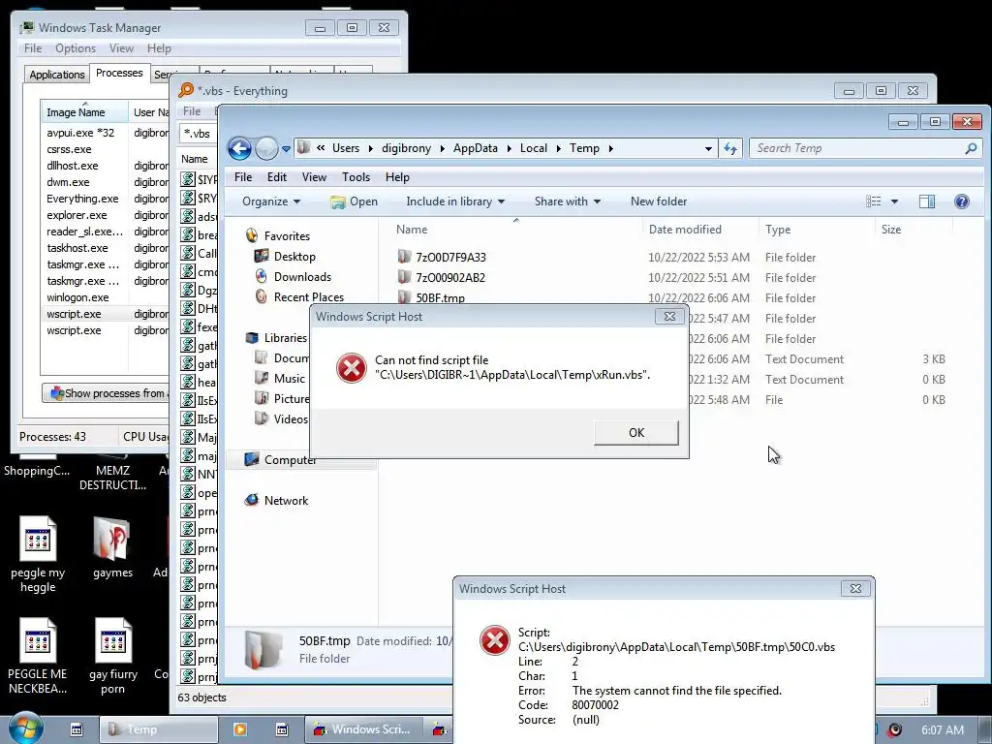Refresh the Temp folder view

(x=730, y=148)
